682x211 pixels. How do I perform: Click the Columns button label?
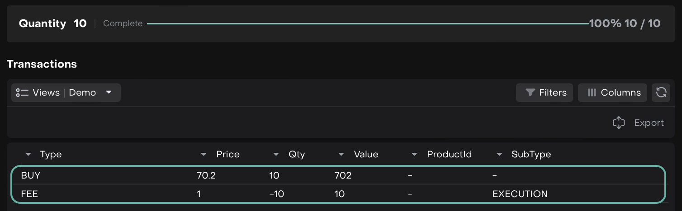[x=620, y=92]
